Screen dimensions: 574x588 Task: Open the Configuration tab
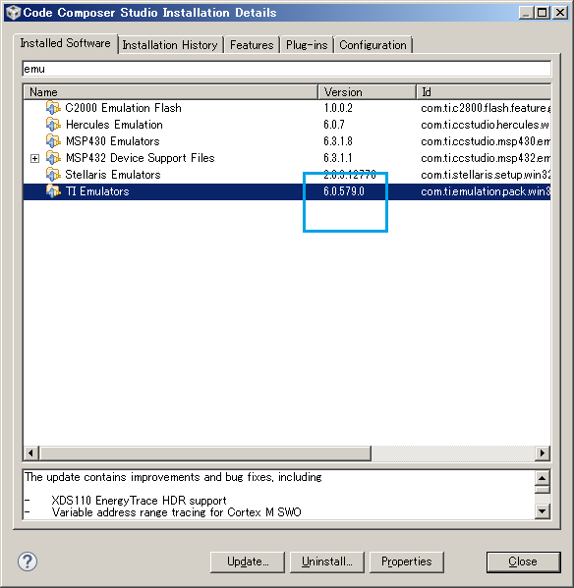[373, 45]
